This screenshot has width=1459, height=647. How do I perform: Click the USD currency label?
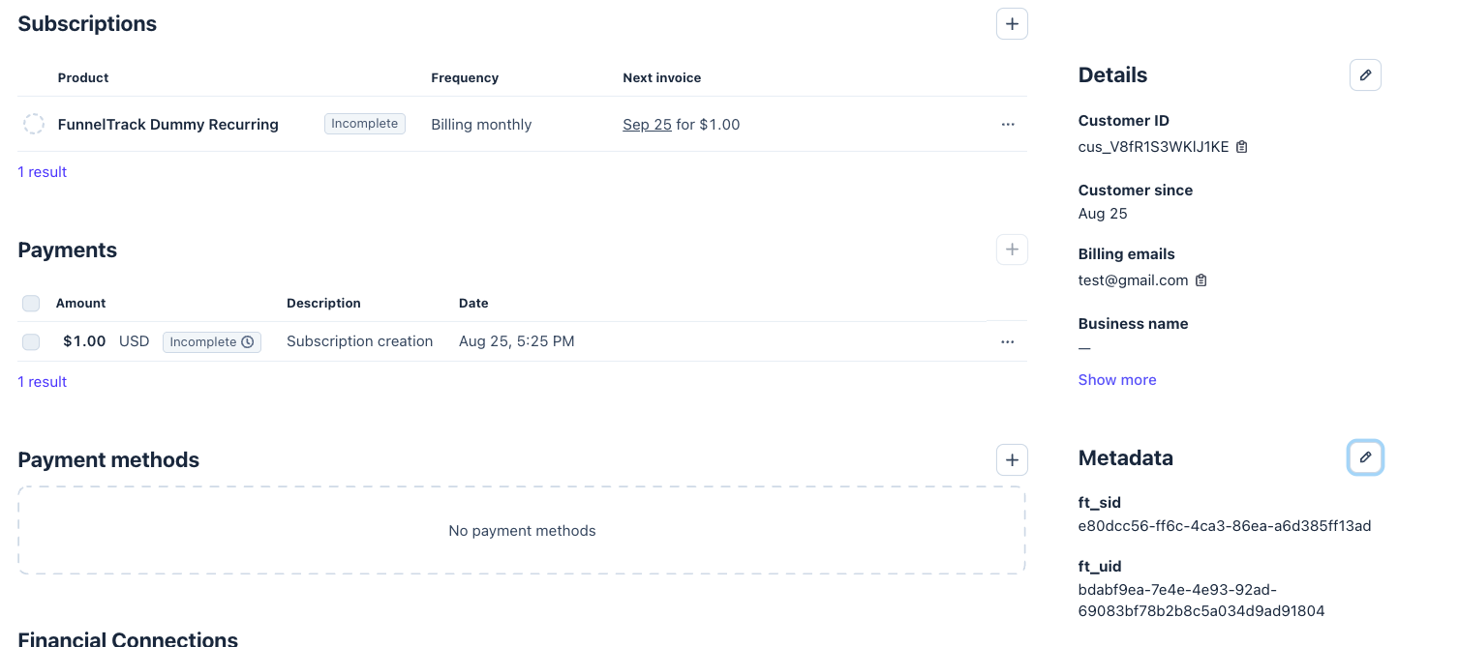pyautogui.click(x=135, y=341)
